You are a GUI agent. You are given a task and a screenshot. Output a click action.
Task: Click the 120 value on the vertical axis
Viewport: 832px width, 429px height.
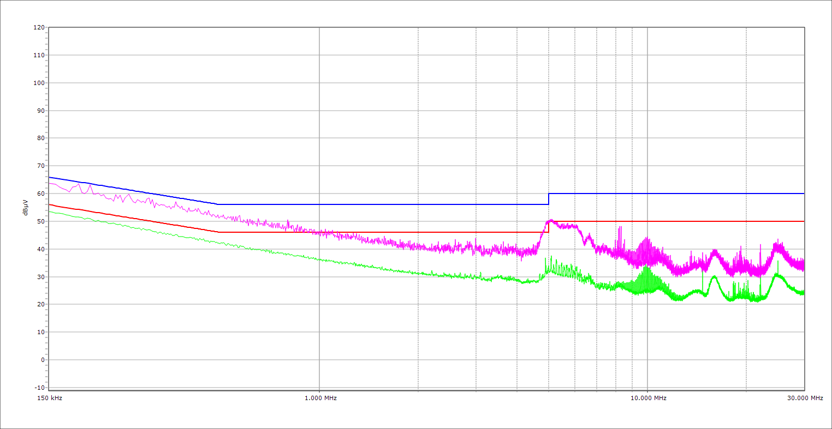pos(39,28)
